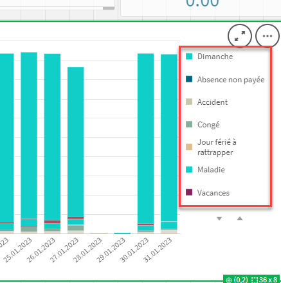This screenshot has width=281, height=283.
Task: Click the 26.01.2023 axis label
Action: 41,250
